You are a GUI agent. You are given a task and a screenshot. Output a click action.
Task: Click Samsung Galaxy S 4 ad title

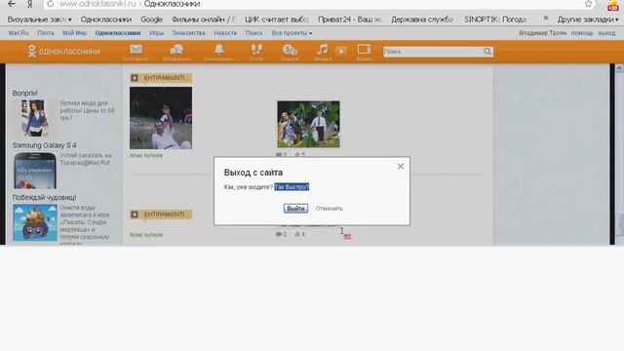click(x=44, y=145)
